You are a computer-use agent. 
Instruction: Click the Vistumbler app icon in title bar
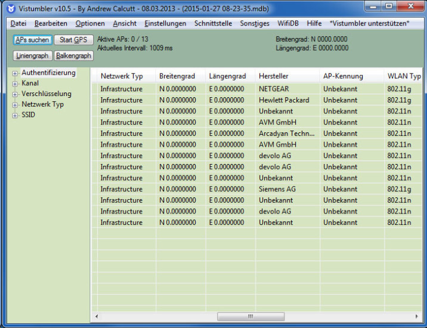coord(11,8)
